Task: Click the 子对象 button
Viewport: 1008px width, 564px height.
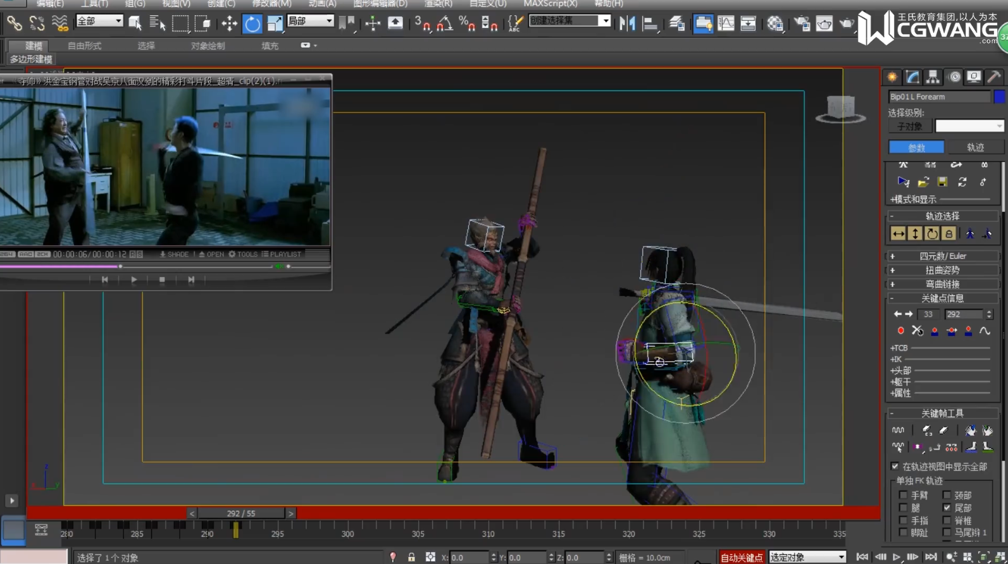Action: (910, 126)
